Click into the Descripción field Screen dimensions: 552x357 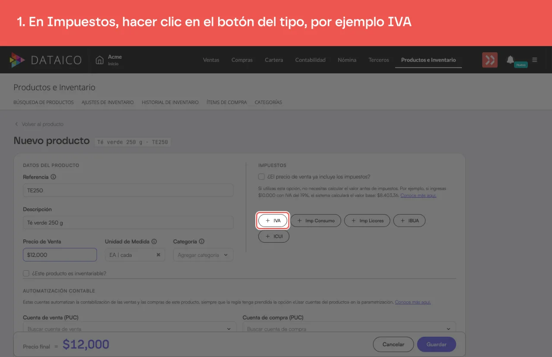pos(128,223)
